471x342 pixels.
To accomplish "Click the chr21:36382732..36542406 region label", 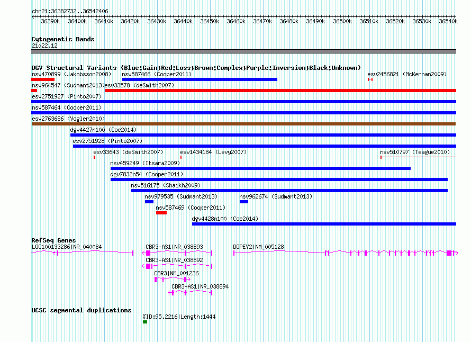I will pyautogui.click(x=70, y=11).
